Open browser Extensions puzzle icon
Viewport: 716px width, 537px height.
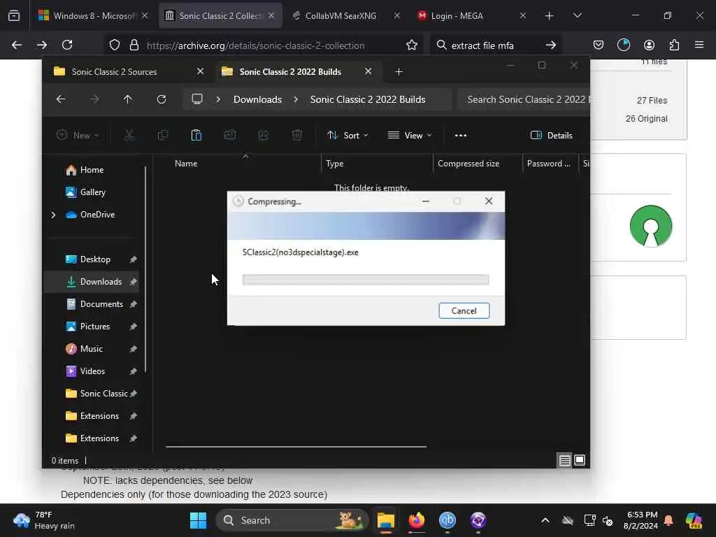pyautogui.click(x=674, y=45)
